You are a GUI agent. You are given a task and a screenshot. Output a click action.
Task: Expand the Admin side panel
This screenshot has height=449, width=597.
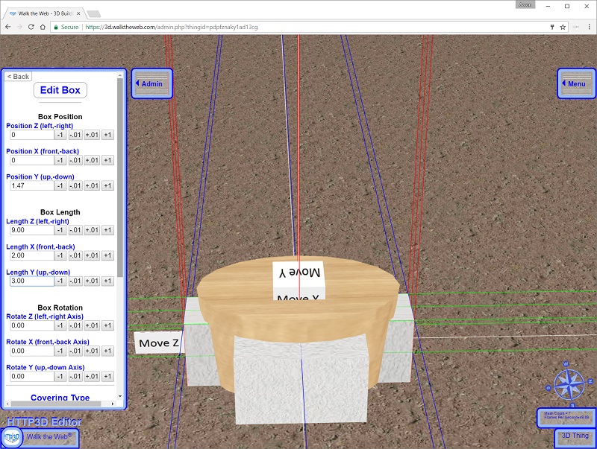click(x=151, y=84)
